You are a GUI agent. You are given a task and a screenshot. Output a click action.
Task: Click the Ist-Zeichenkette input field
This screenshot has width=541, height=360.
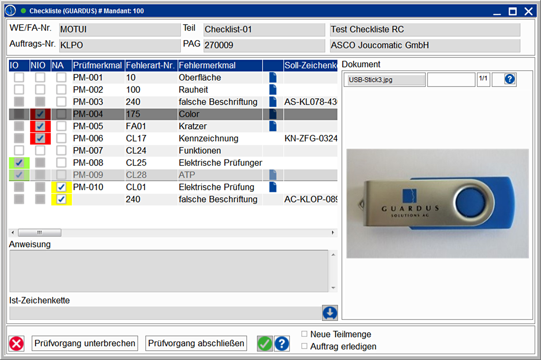coord(165,313)
